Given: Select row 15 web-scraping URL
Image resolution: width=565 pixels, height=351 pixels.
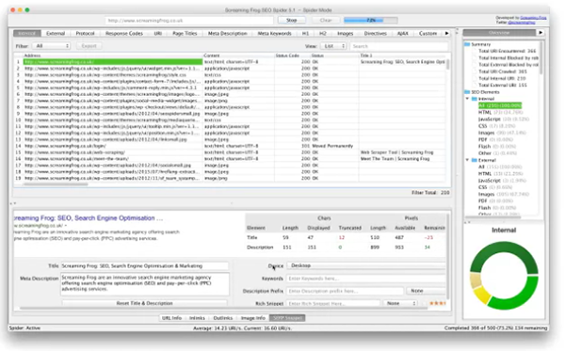Looking at the screenshot, I should click(x=231, y=152).
